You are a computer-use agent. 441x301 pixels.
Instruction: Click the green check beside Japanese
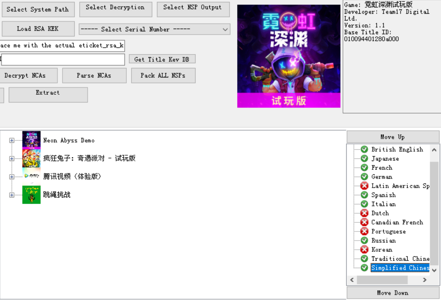[364, 158]
